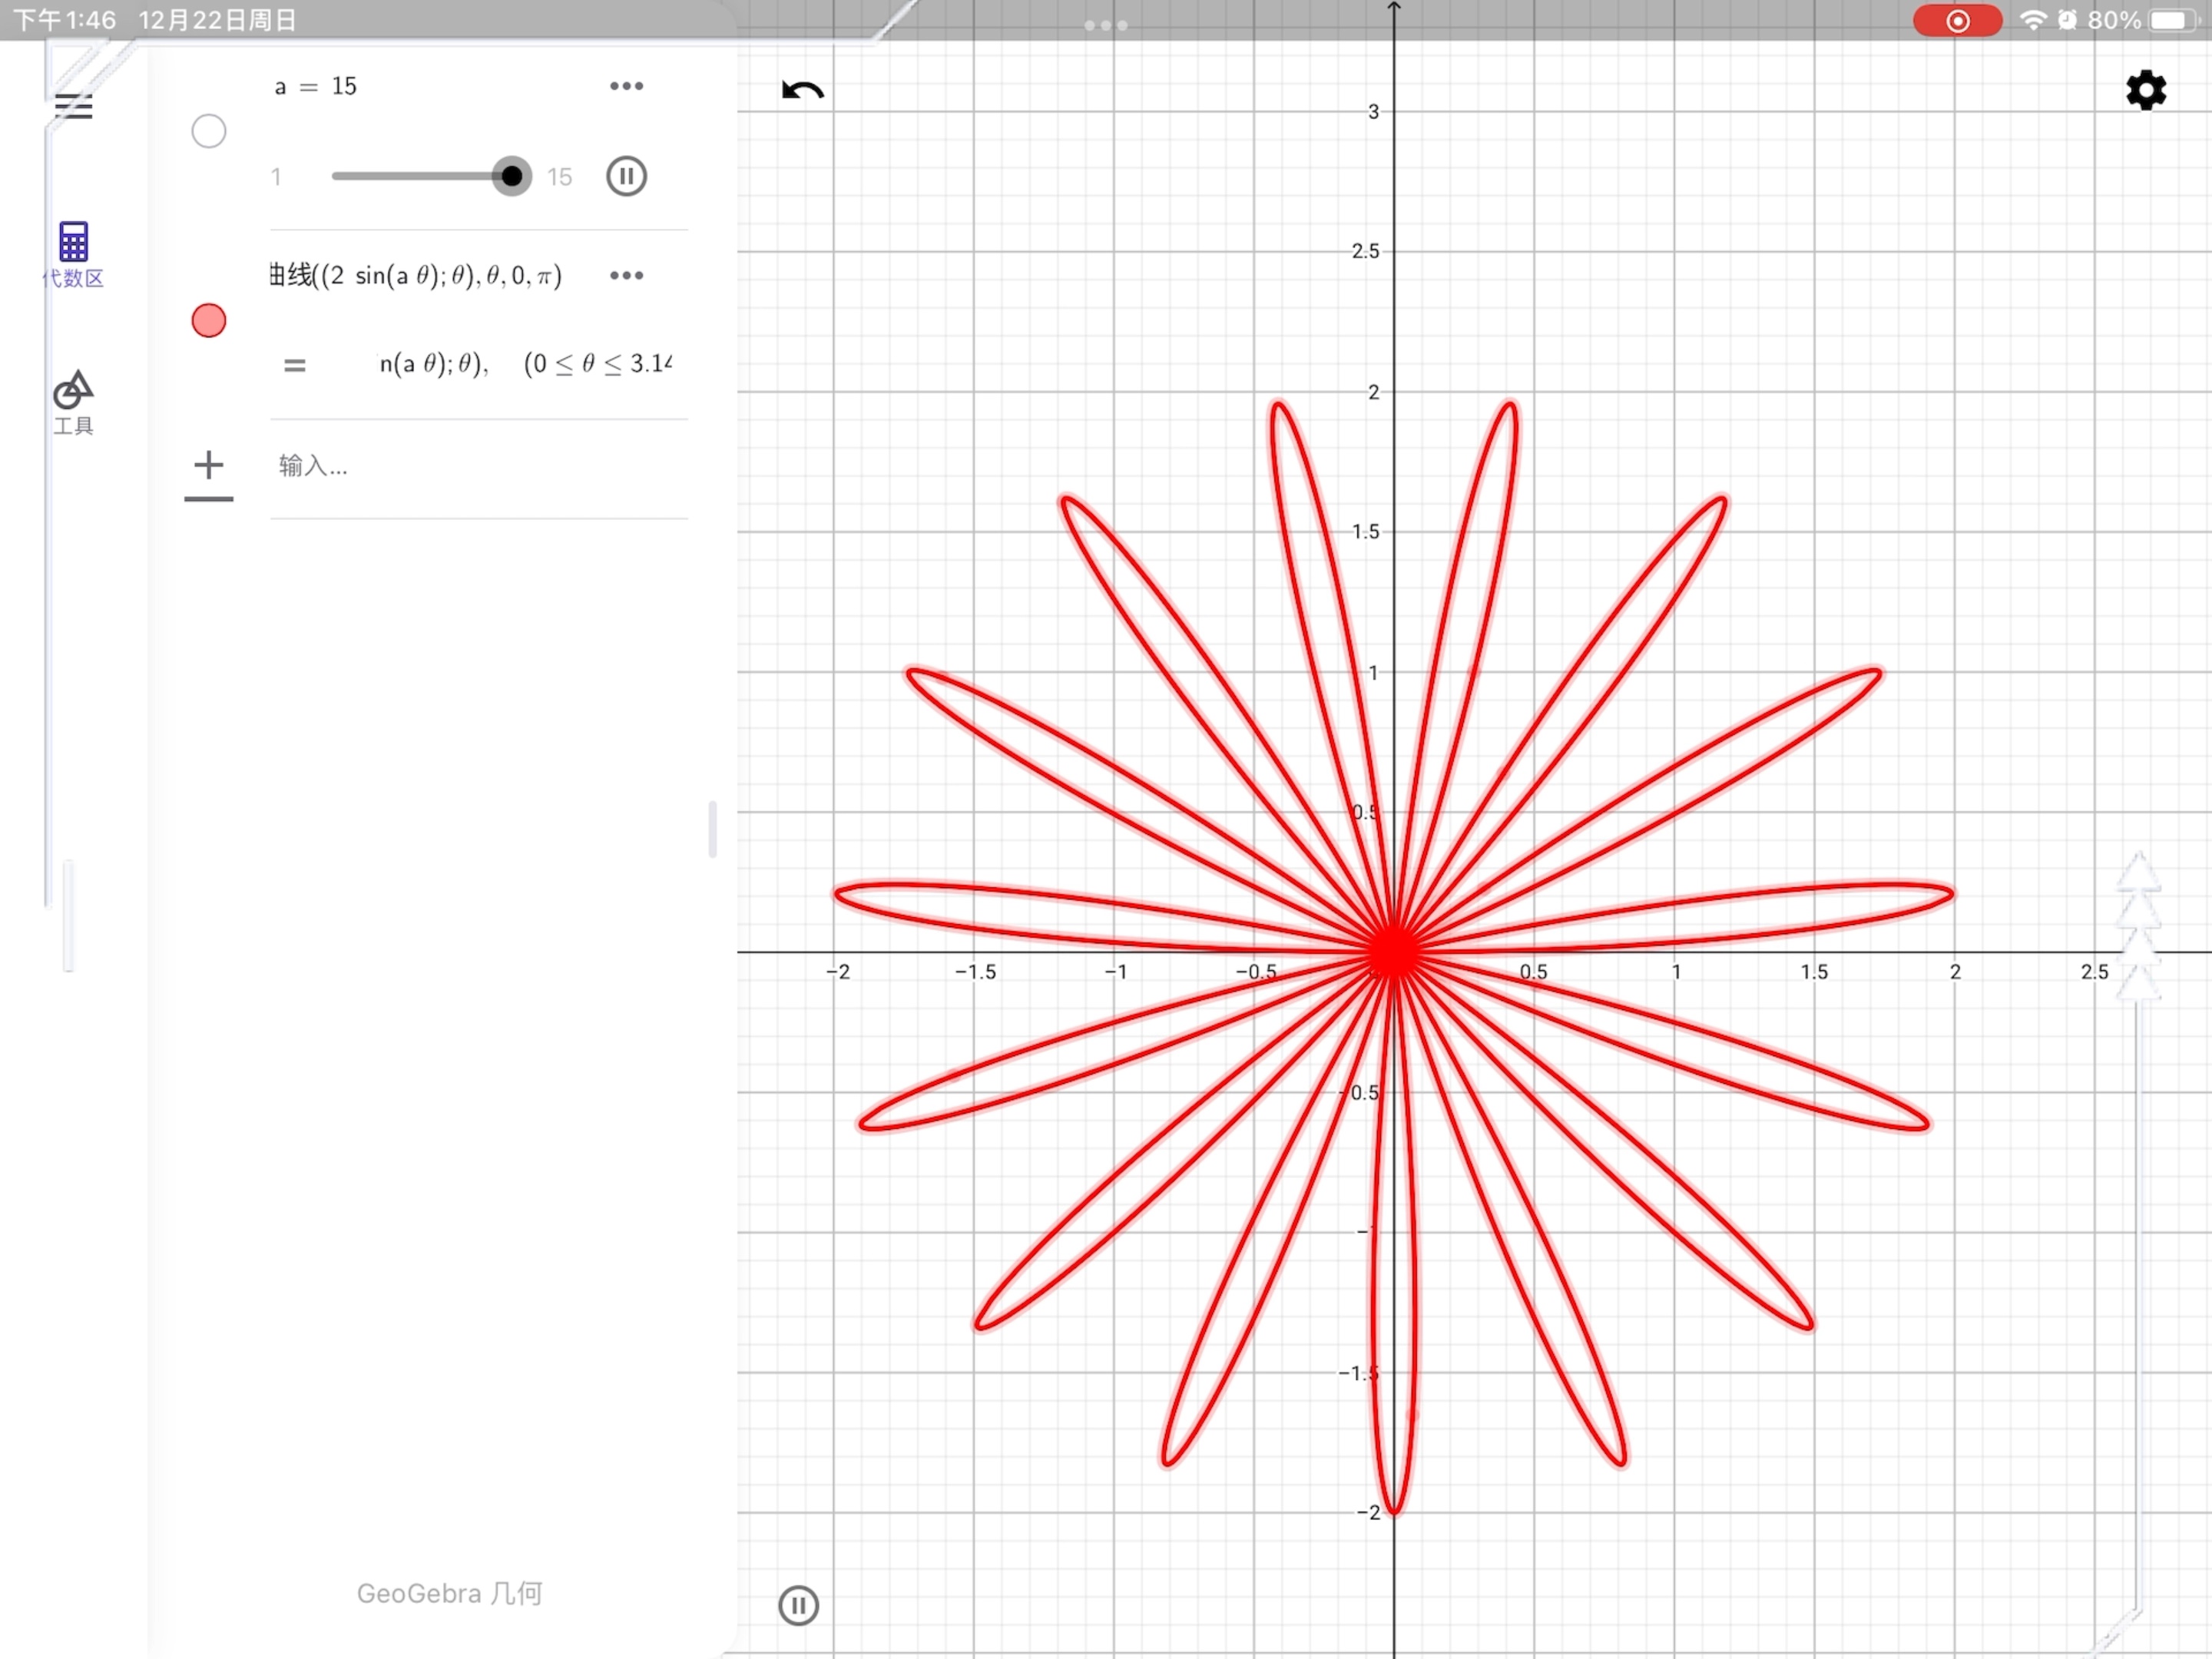
Task: Select the 曲线((2 sin(a θ); θ), θ, 0, π) expression
Action: point(416,275)
